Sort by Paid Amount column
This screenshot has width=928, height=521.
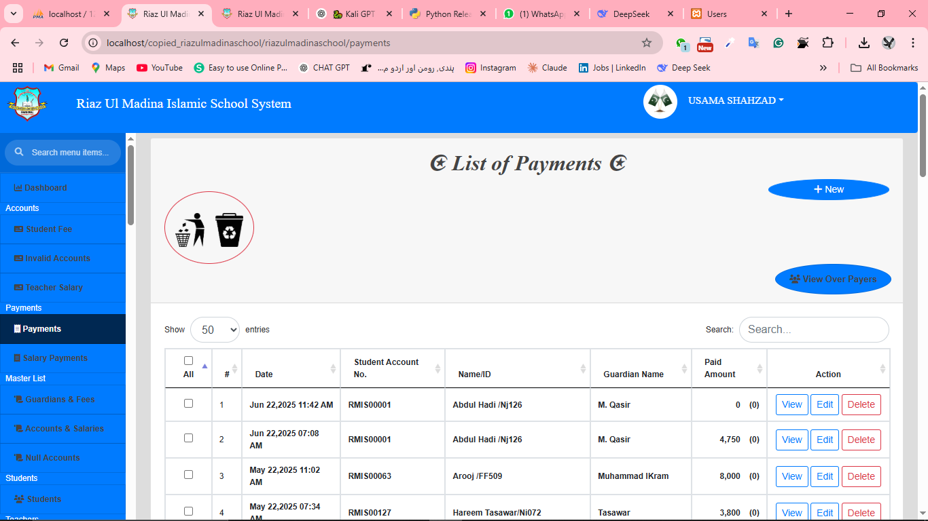tap(729, 368)
